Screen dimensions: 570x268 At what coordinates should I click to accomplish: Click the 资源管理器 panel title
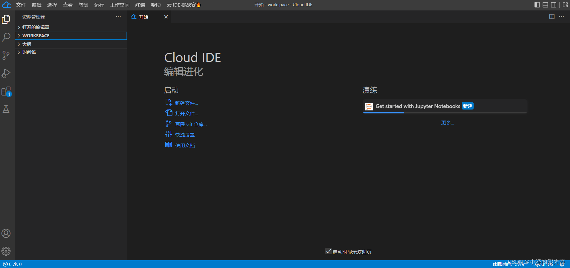tap(33, 17)
